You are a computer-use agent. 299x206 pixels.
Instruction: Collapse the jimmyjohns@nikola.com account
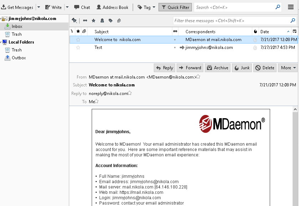1,19
